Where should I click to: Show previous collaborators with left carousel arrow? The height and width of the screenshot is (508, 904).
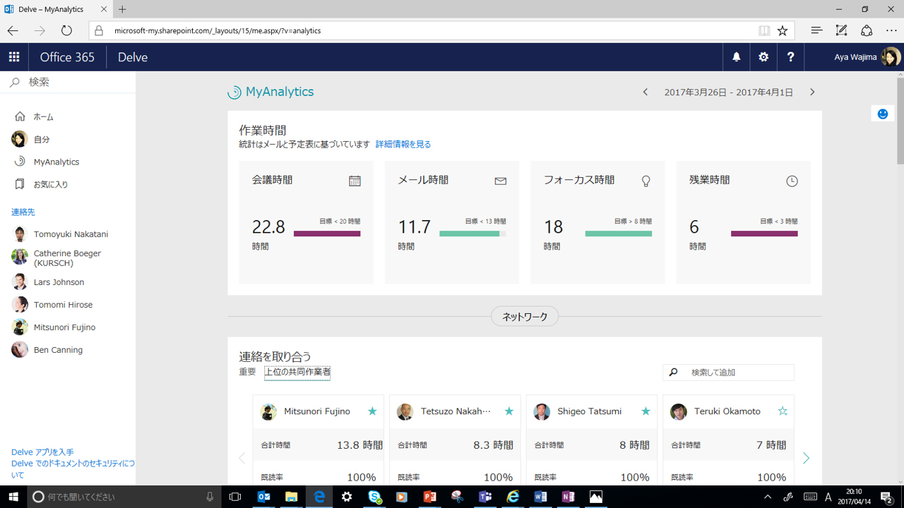(242, 459)
